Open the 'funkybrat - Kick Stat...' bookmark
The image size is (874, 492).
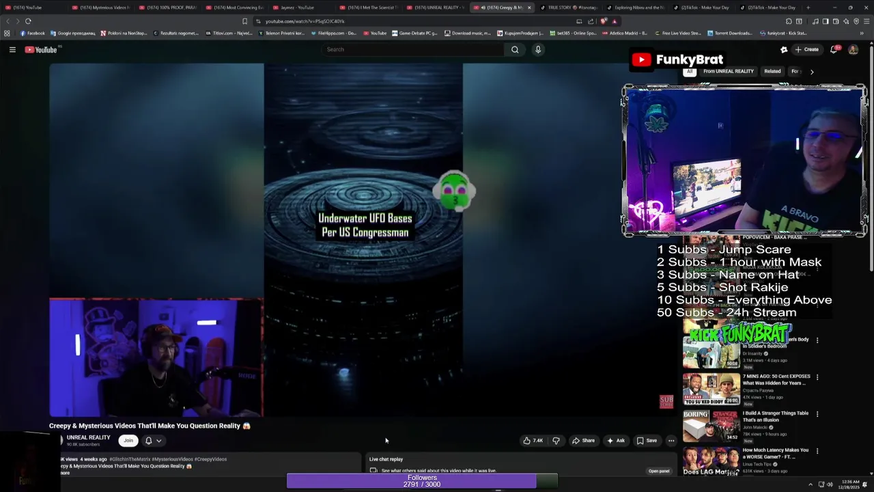[x=783, y=33]
